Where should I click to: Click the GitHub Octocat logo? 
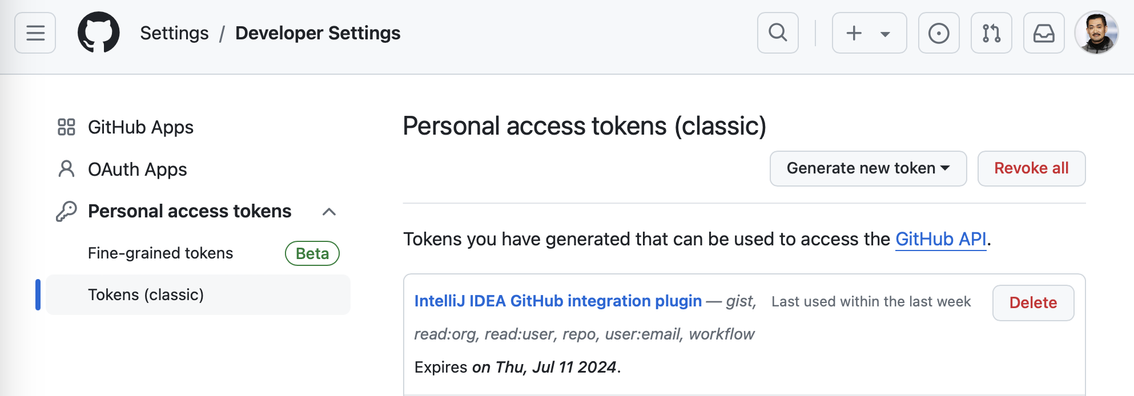click(99, 33)
